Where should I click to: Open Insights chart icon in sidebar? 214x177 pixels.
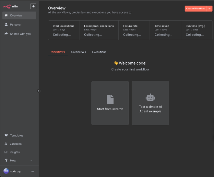[6, 152]
